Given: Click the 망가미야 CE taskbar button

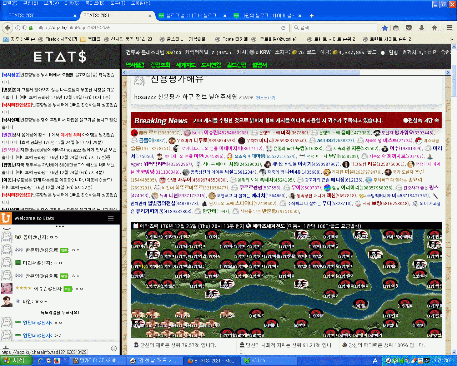Looking at the screenshot, I should (x=98, y=361).
